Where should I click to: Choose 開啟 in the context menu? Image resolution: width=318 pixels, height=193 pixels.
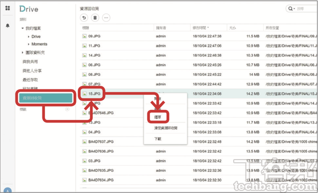click(x=157, y=98)
